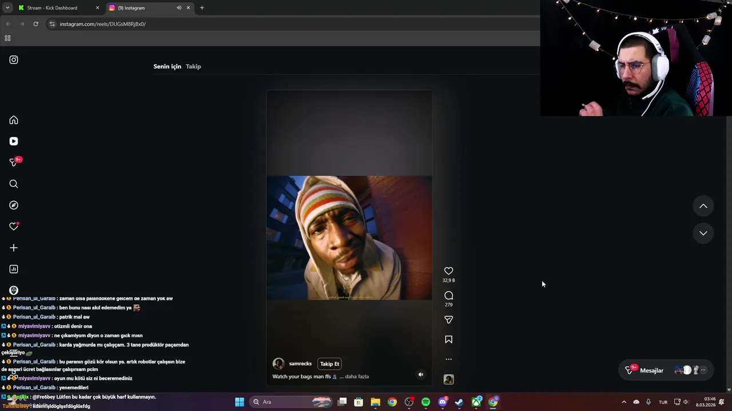Open the Windows Start menu

click(x=240, y=402)
